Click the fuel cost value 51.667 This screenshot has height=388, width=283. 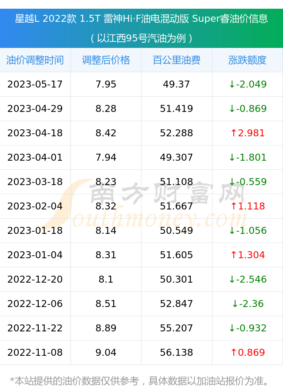176,206
